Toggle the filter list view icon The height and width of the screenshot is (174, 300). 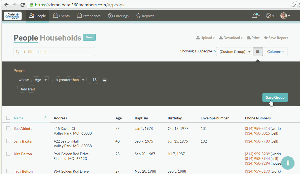[258, 52]
